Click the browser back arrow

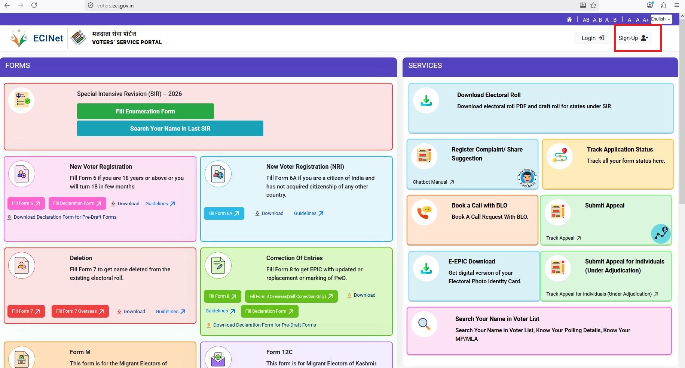(7, 6)
